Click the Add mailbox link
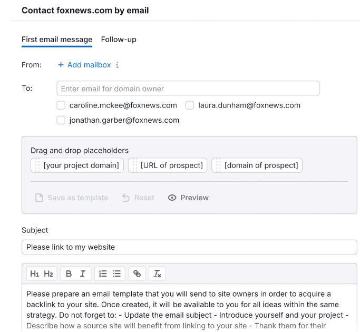Viewport: 360px width, 332px height. point(84,65)
